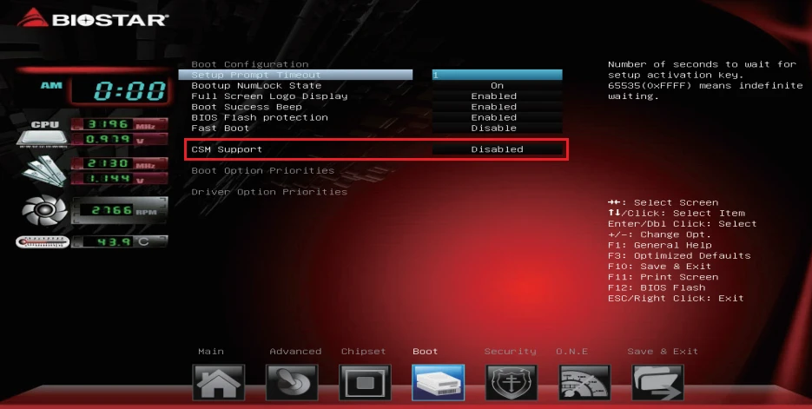Toggle Fast Boot Disable value
This screenshot has height=409, width=812.
click(x=493, y=128)
